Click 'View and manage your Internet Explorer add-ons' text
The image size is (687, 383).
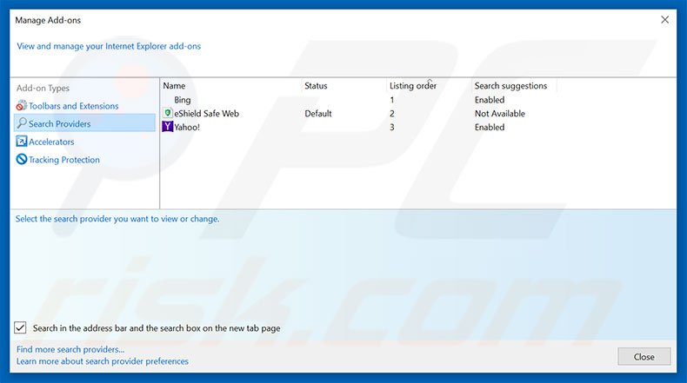pyautogui.click(x=109, y=46)
